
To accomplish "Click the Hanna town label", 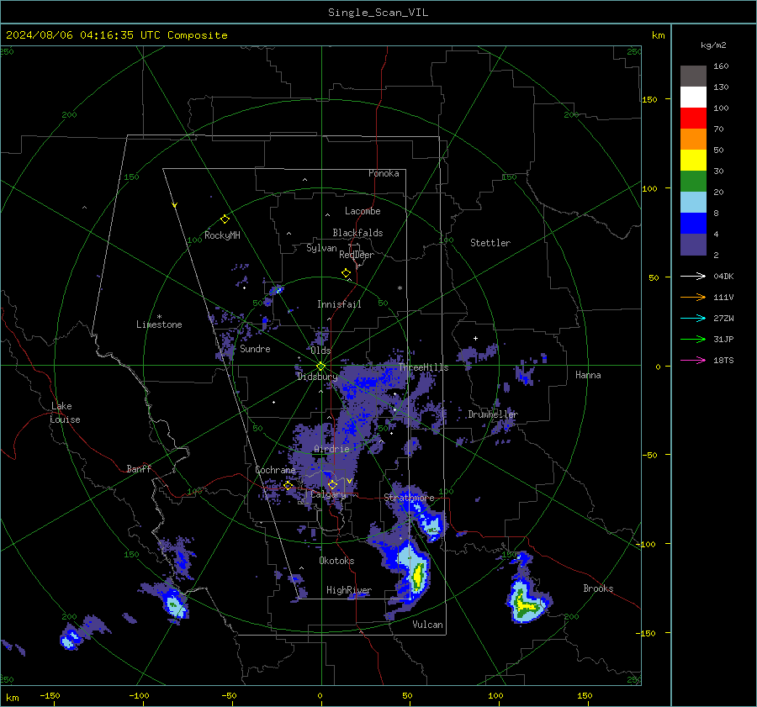I will [588, 375].
